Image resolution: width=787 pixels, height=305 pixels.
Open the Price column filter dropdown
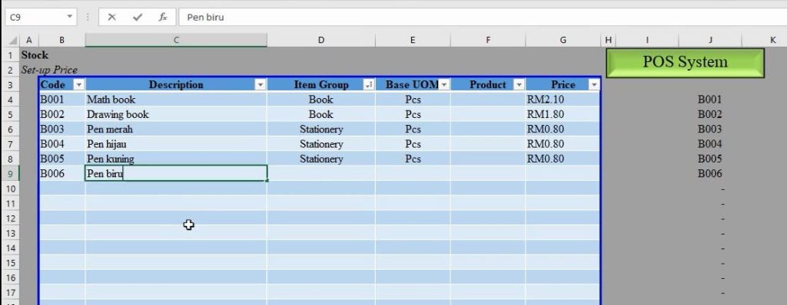(594, 84)
